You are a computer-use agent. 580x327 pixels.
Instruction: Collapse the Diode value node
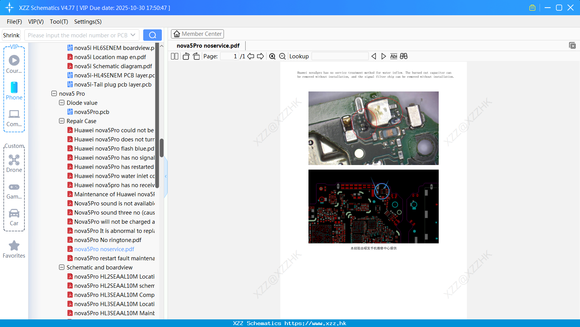tap(62, 103)
